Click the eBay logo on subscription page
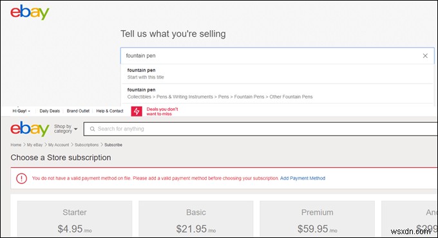Screen dimensions: 438x238 pos(30,129)
